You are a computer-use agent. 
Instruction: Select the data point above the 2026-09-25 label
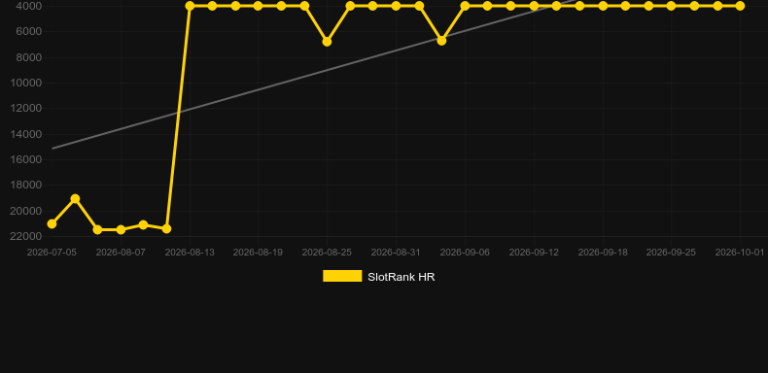coord(671,6)
